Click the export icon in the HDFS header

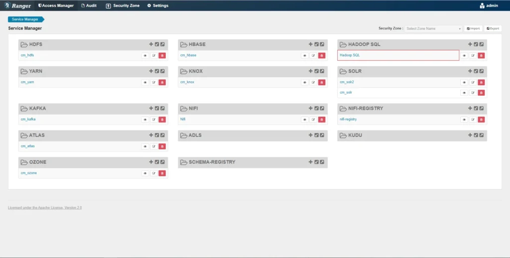coord(162,44)
